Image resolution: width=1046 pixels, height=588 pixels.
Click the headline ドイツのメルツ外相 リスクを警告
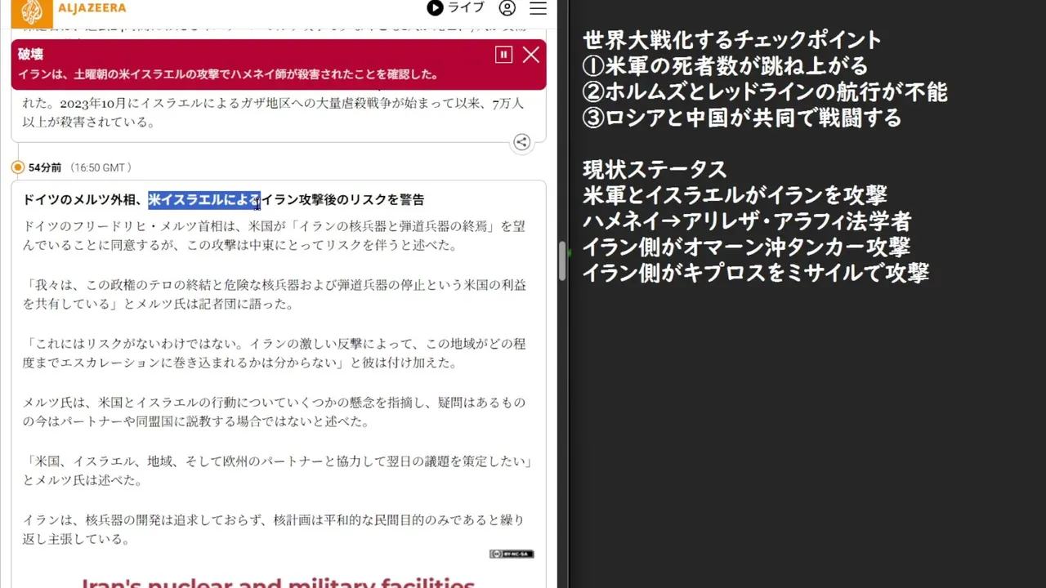[223, 199]
